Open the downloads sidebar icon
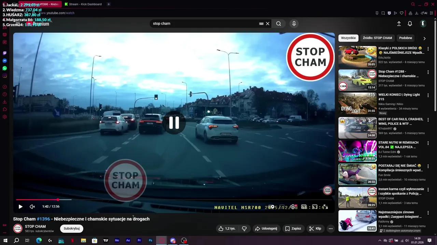Image resolution: width=437 pixels, height=245 pixels. [x=5, y=102]
